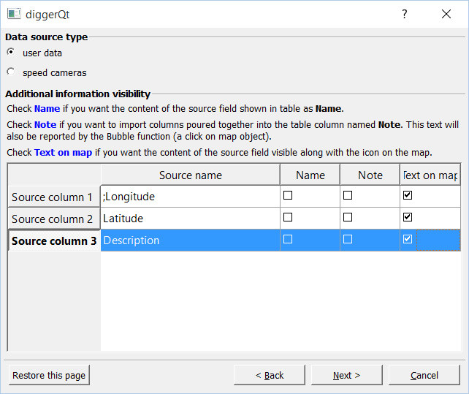Viewport: 469px width, 394px height.
Task: Check Note box for Latitude row
Action: [x=348, y=217]
